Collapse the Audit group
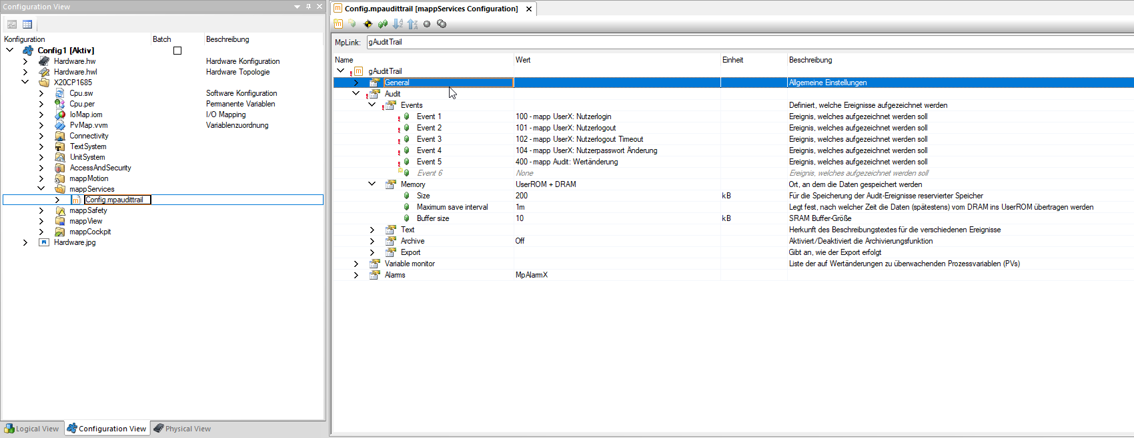The image size is (1134, 438). [x=356, y=94]
